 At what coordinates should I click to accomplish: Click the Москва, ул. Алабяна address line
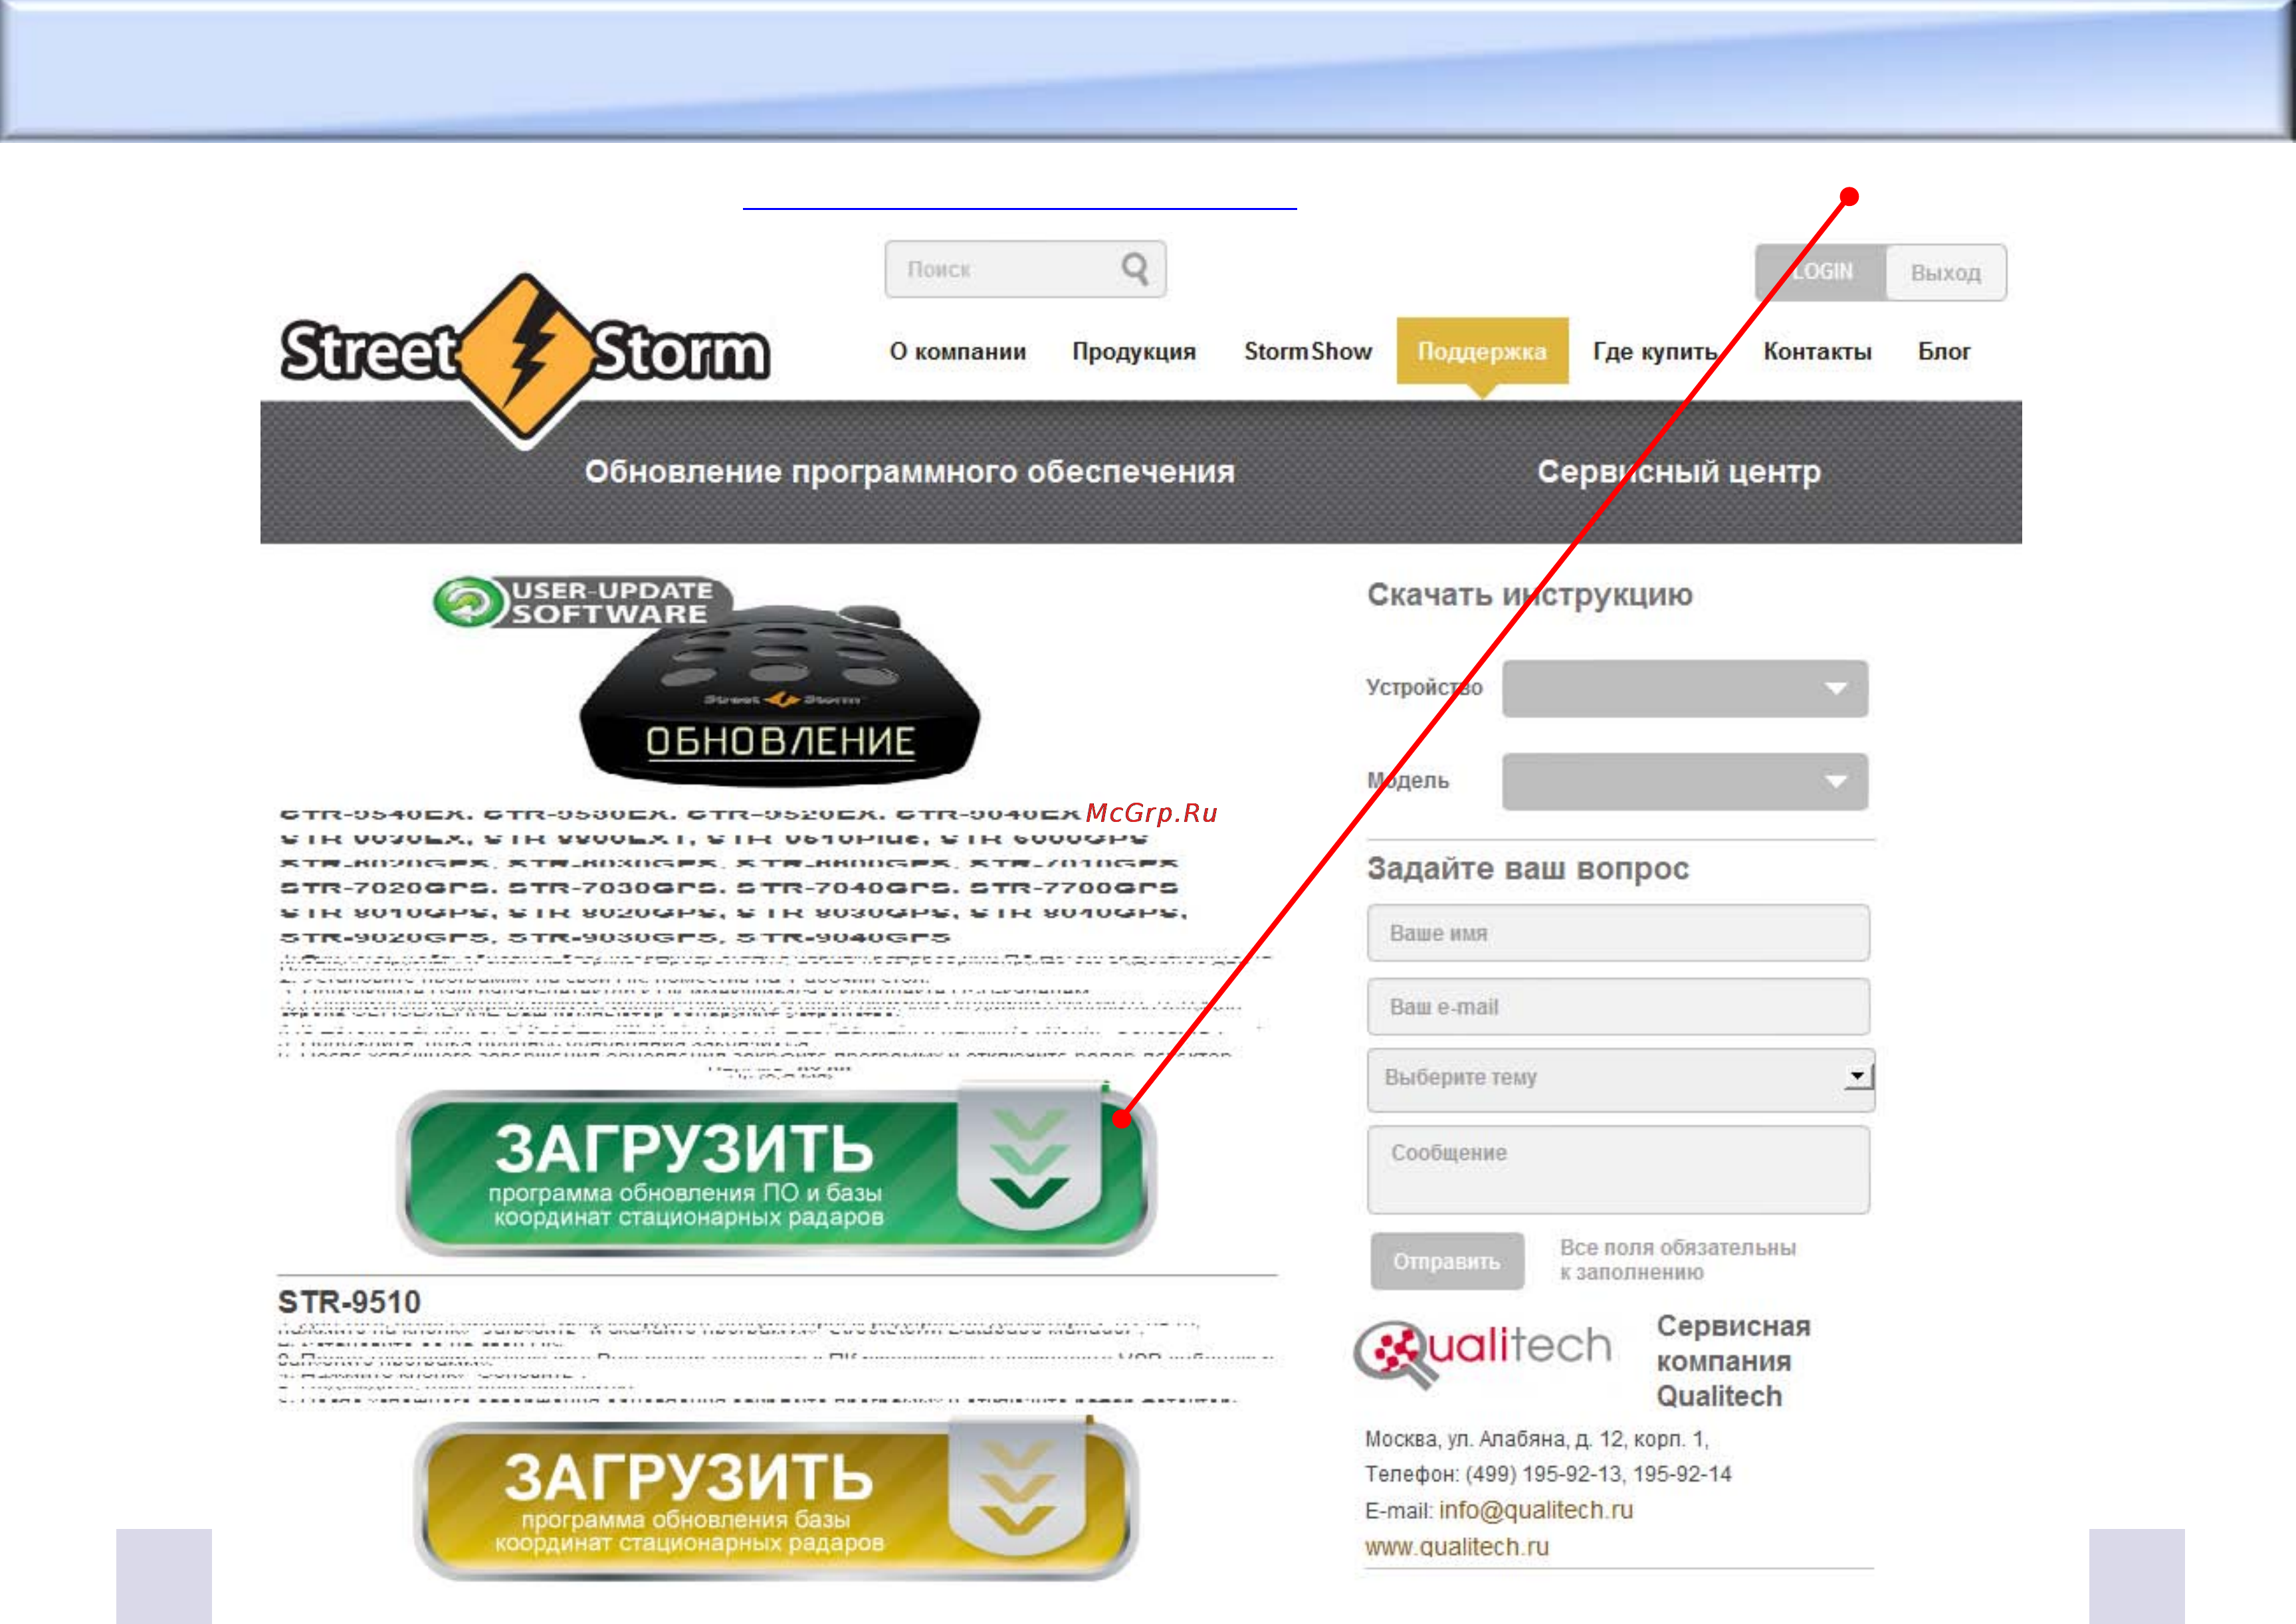tap(1537, 1439)
